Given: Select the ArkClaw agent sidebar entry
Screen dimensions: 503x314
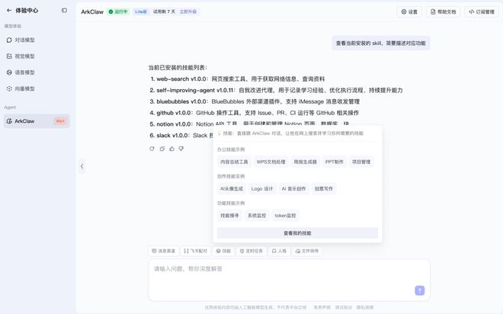Looking at the screenshot, I should (x=37, y=121).
